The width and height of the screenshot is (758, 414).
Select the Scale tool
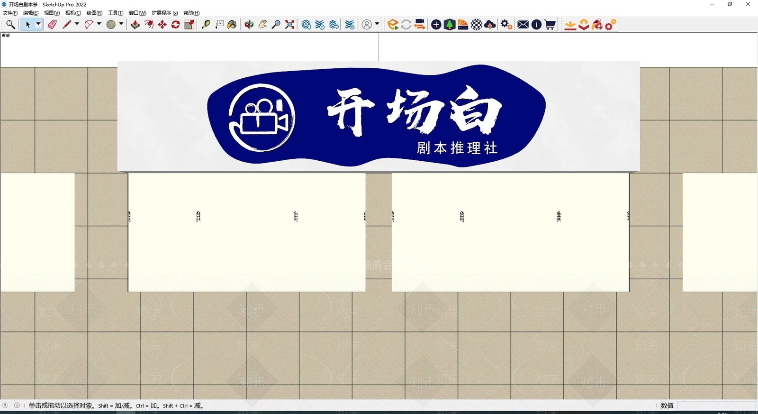[189, 25]
